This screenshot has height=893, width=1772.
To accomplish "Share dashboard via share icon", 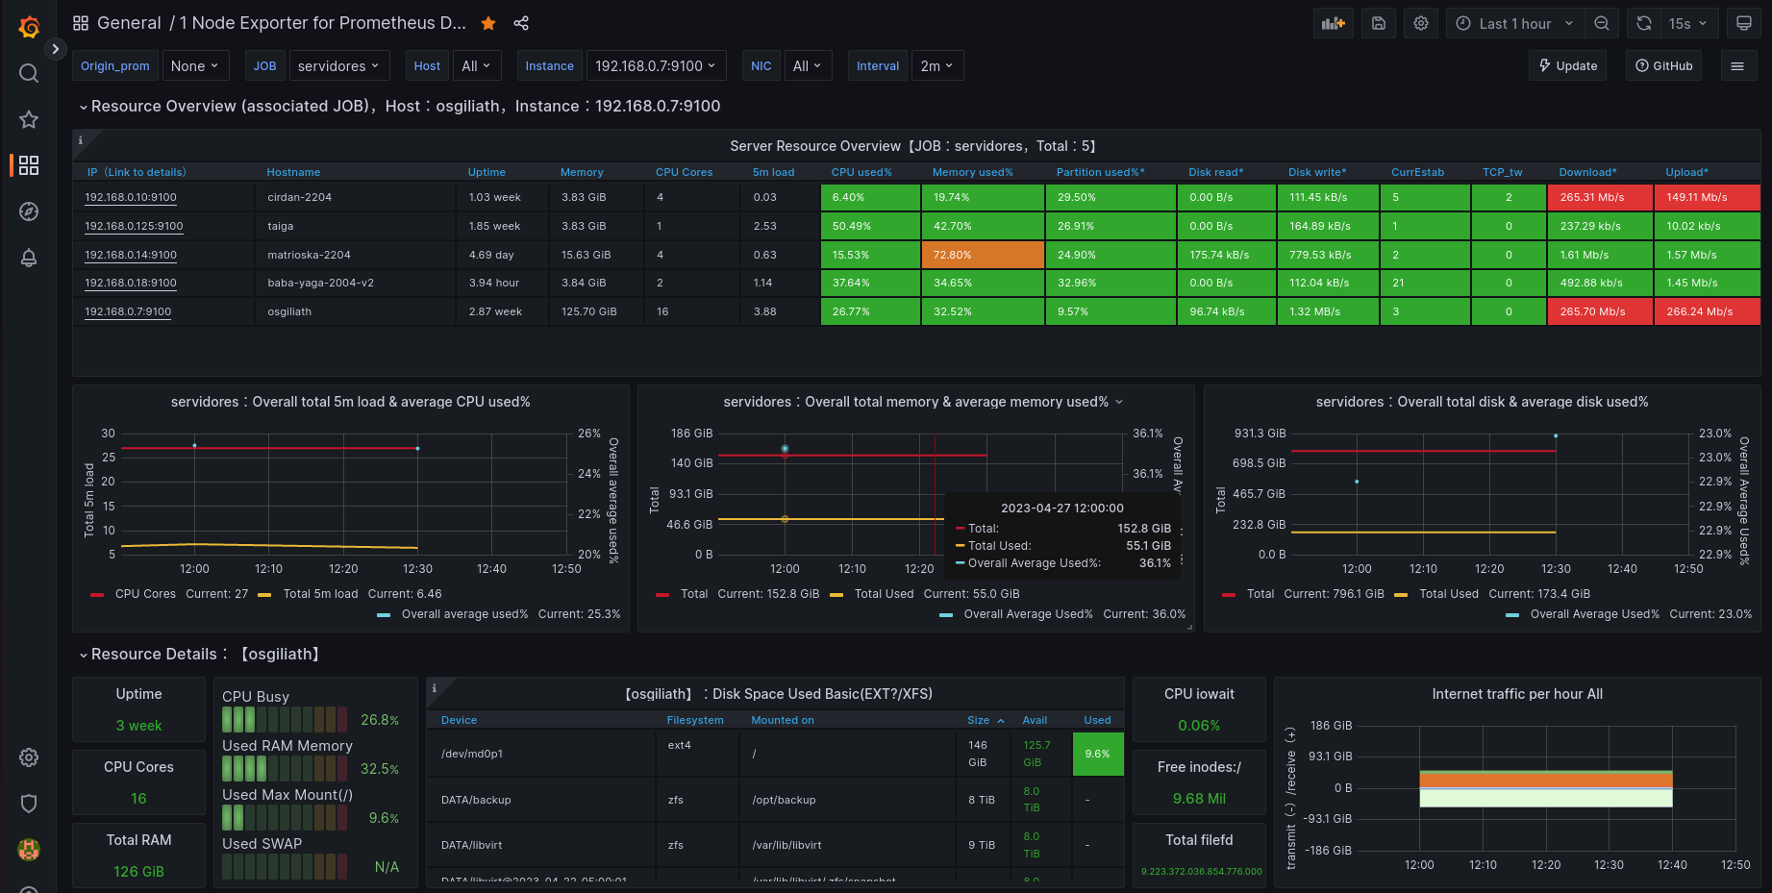I will (521, 23).
